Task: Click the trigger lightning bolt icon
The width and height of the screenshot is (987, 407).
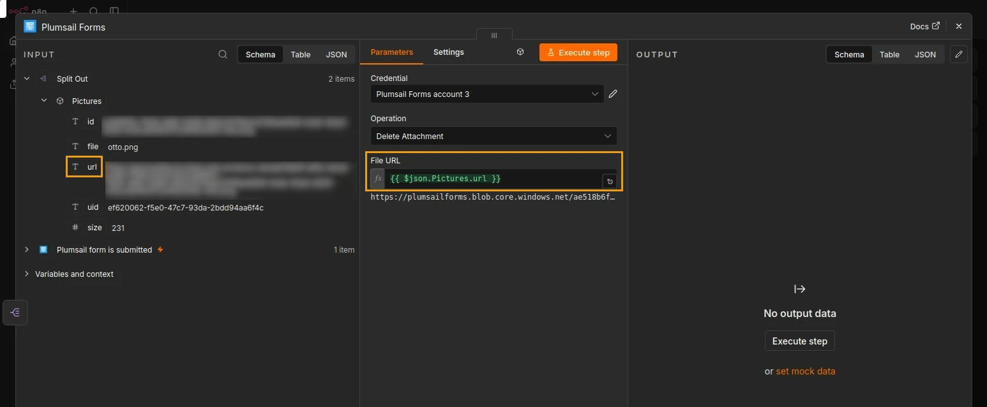Action: [160, 249]
